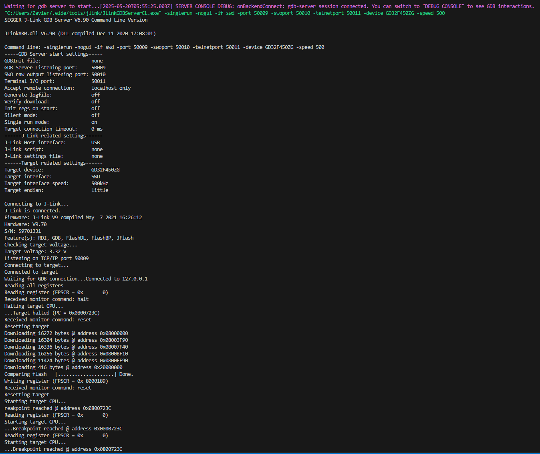The width and height of the screenshot is (540, 454).
Task: Click the 'off' value for Init regs on start
Action: pyautogui.click(x=95, y=109)
